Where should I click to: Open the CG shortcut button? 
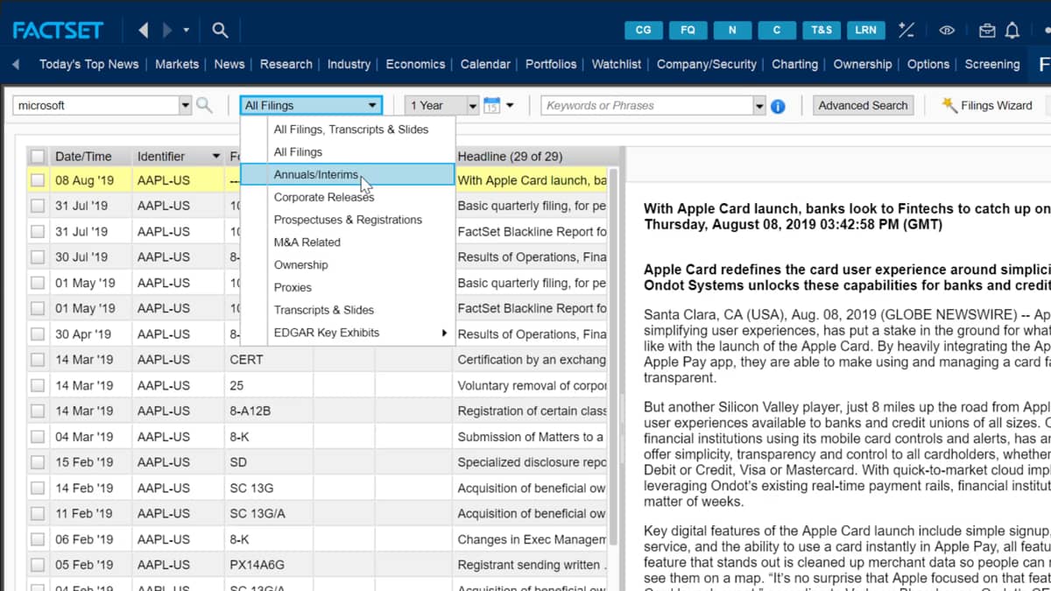pyautogui.click(x=644, y=30)
